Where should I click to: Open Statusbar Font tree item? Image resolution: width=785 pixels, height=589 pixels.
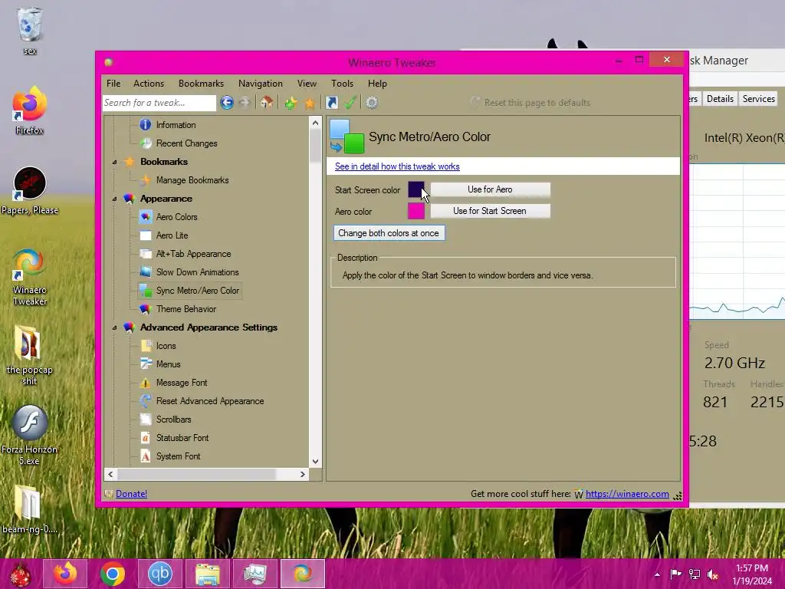point(182,438)
